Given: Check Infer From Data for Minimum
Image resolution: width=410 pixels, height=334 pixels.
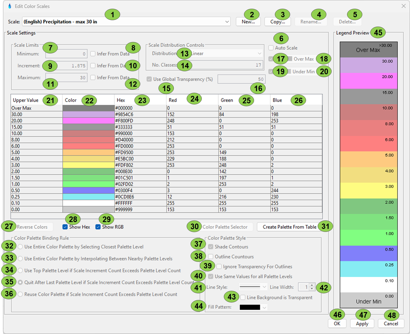Looking at the screenshot, I should [x=93, y=54].
